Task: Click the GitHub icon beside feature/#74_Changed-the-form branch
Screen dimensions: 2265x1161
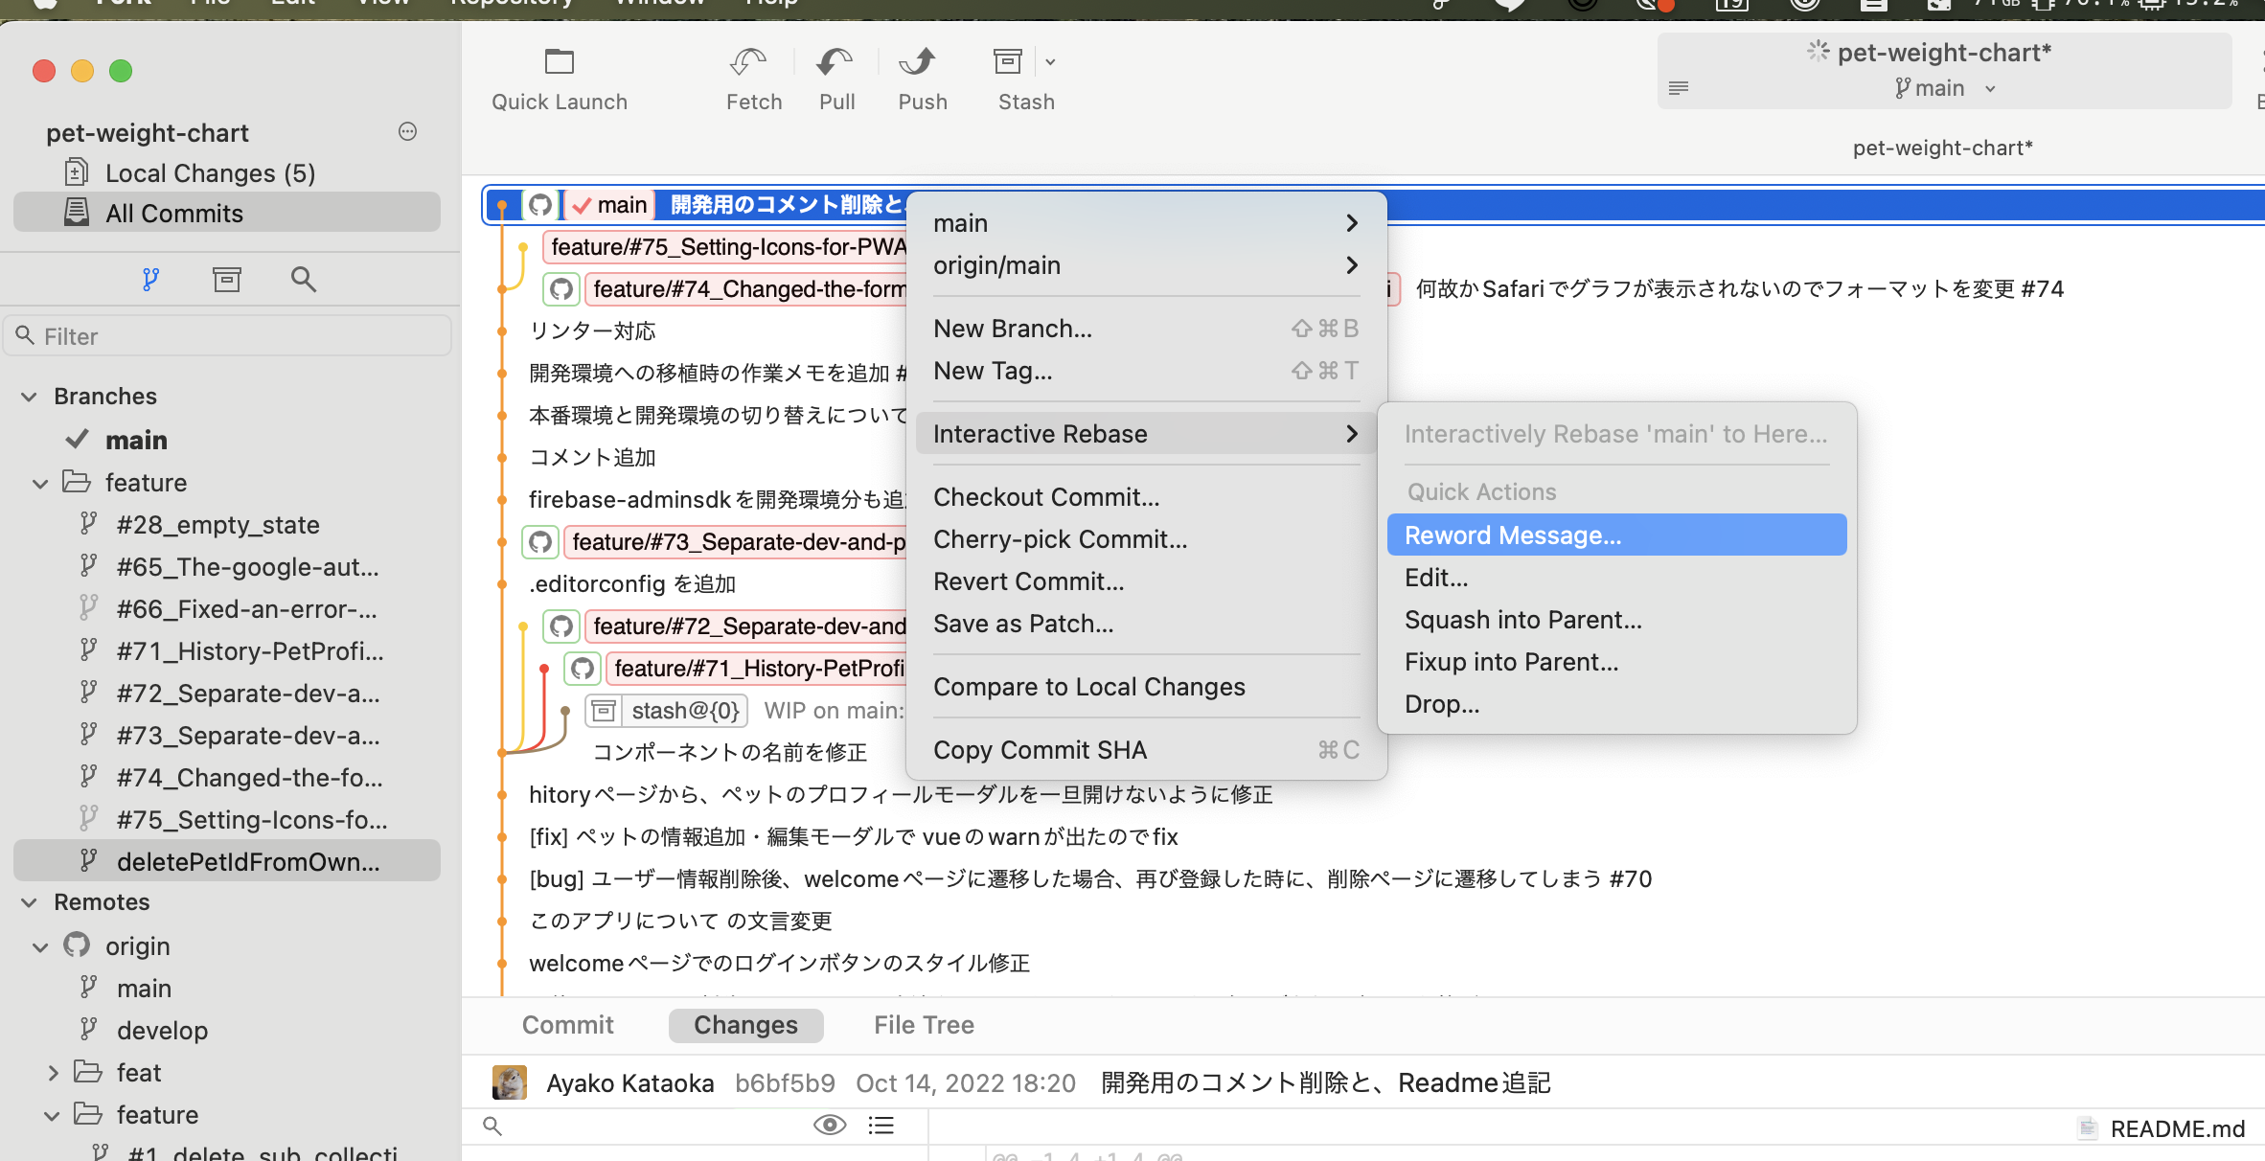Action: [561, 288]
